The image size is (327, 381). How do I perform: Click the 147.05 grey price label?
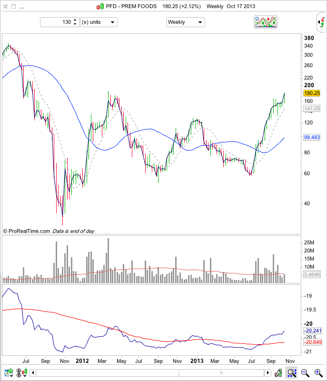pos(312,108)
